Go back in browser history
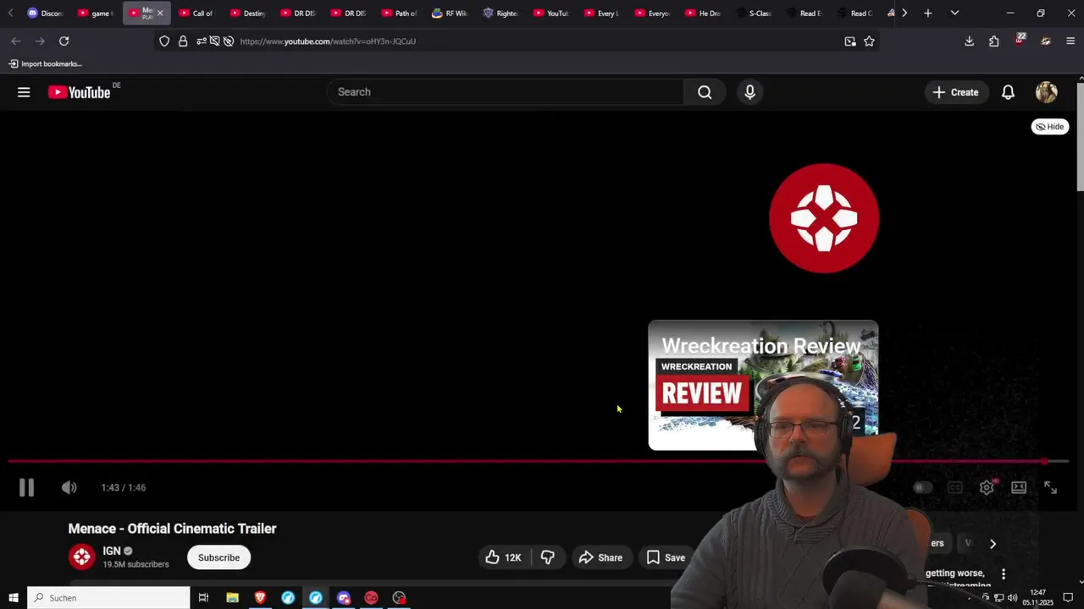Screen dimensions: 1084x609 point(16,41)
